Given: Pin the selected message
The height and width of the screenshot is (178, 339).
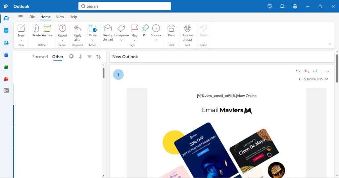Looking at the screenshot, I should pos(145,31).
